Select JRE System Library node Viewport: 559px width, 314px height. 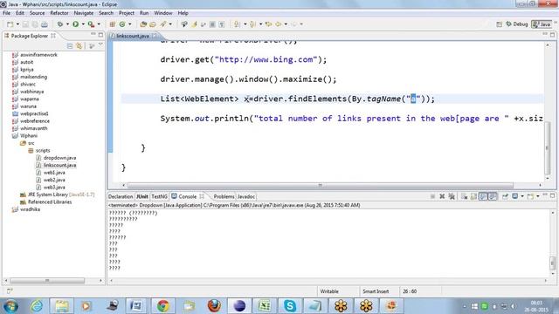pyautogui.click(x=58, y=195)
